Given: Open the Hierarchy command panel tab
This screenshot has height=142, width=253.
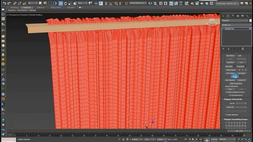Looking at the screenshot, I should tap(233, 16).
